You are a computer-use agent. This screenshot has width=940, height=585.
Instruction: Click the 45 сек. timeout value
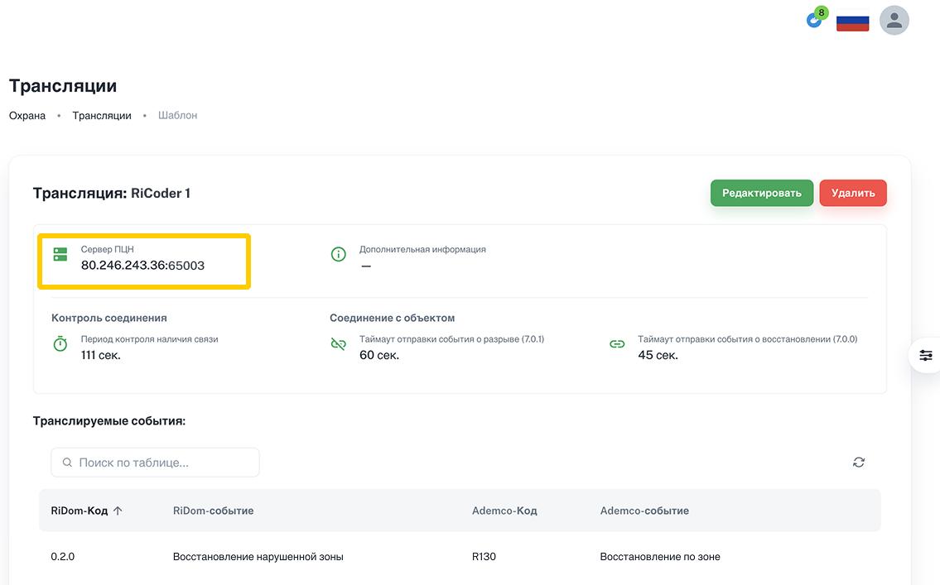tap(658, 355)
